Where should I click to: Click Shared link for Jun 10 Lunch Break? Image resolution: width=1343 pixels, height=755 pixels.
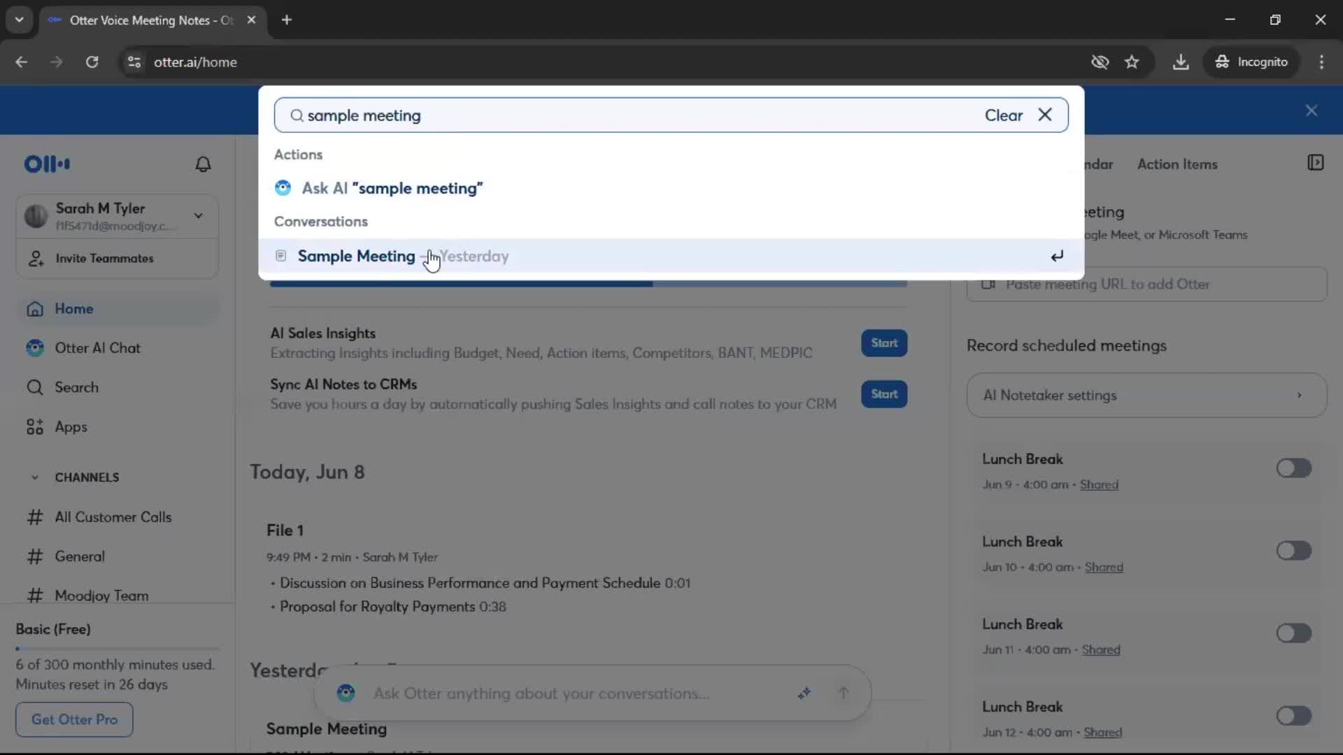pos(1104,567)
